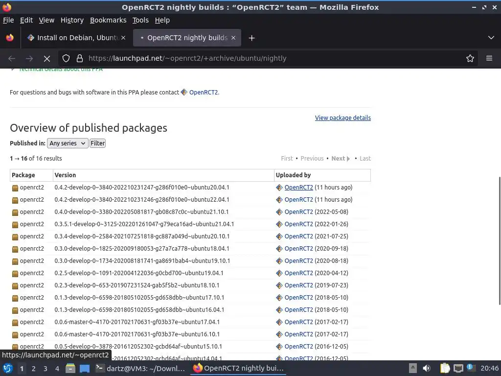The width and height of the screenshot is (501, 376).
Task: Click show desktop icon in taskbar
Action: [84, 368]
